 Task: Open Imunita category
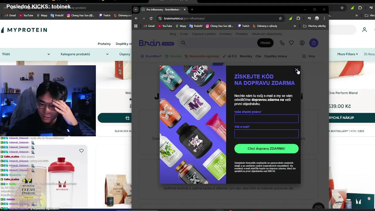pyautogui.click(x=173, y=56)
